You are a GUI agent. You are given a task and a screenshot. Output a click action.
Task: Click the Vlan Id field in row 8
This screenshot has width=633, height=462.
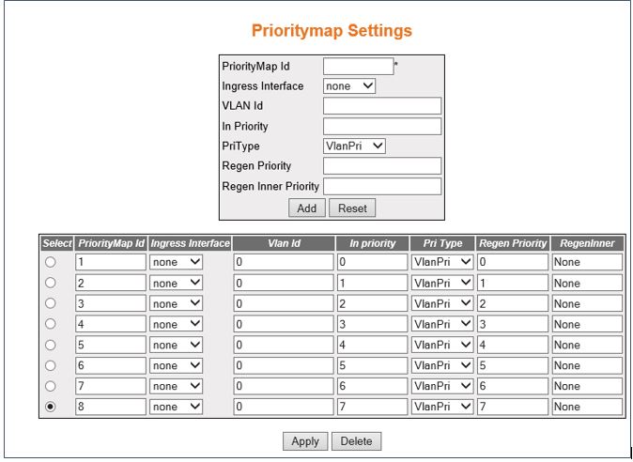point(283,407)
